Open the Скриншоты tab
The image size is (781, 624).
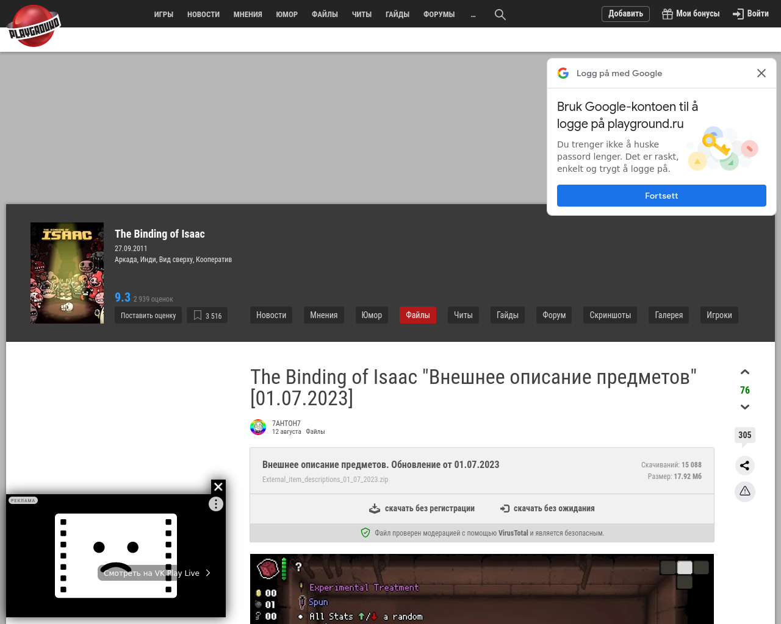(x=610, y=315)
